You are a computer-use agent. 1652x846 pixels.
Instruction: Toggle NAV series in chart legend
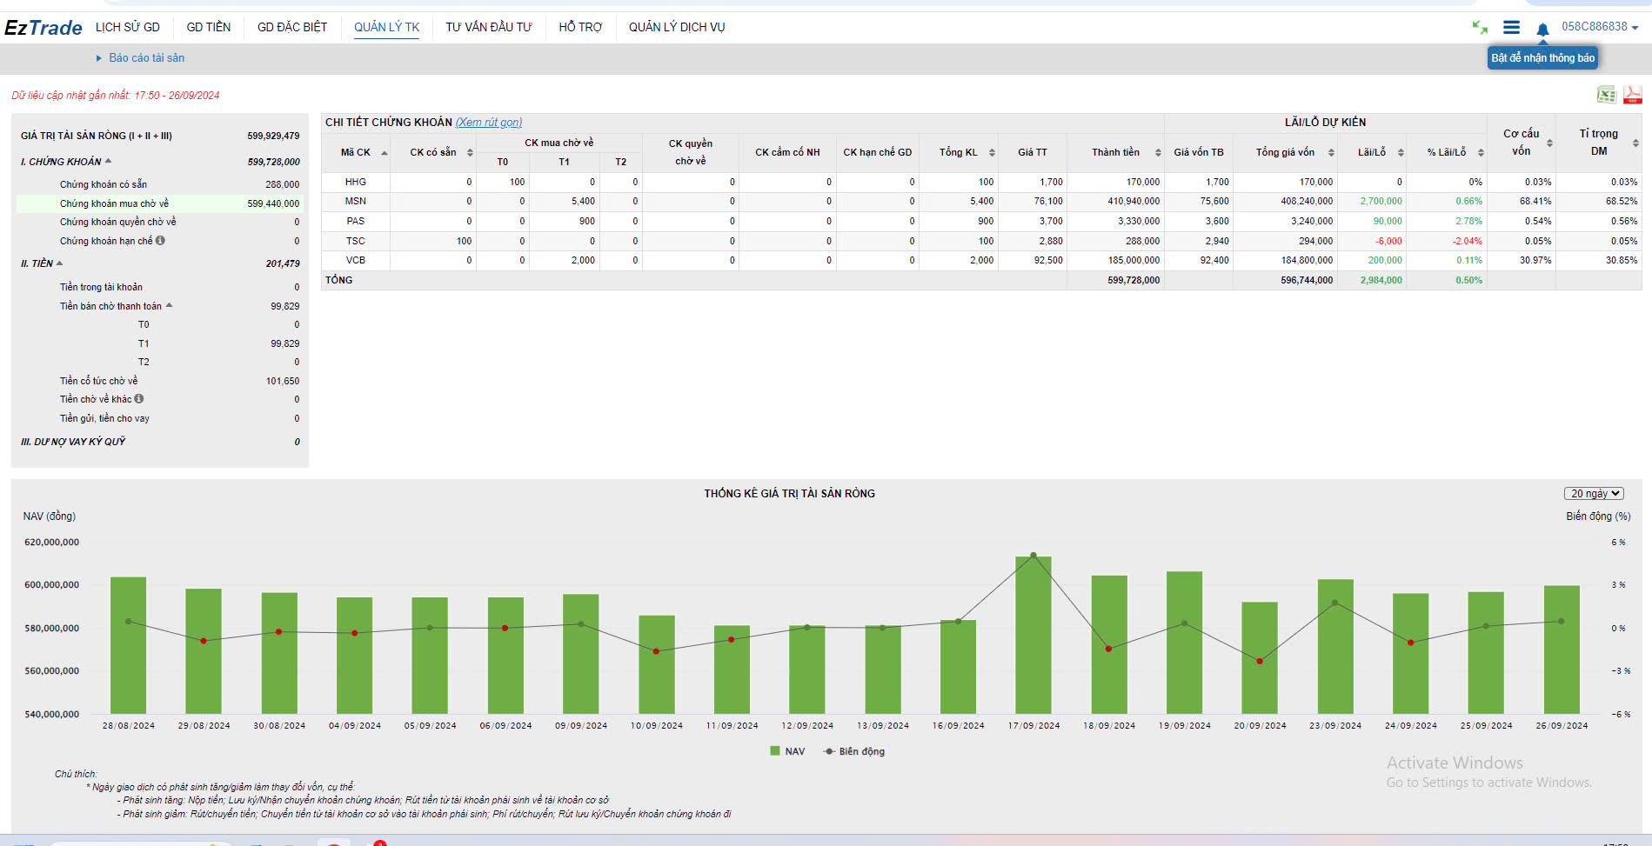pyautogui.click(x=787, y=751)
